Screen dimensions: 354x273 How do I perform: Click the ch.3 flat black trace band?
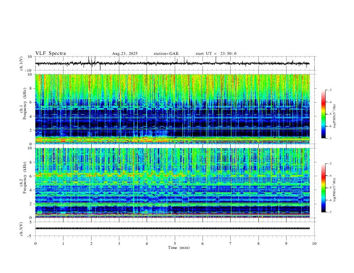point(172,228)
